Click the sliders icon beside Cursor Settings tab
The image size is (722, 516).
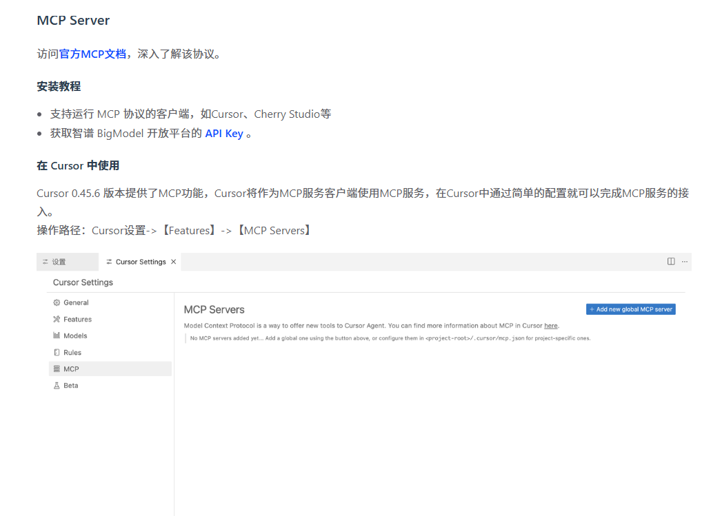(109, 262)
